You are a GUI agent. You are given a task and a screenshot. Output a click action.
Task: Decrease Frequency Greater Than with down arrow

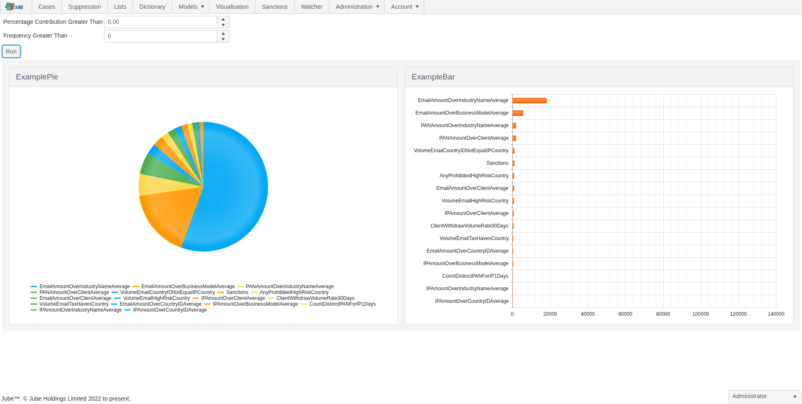[223, 39]
